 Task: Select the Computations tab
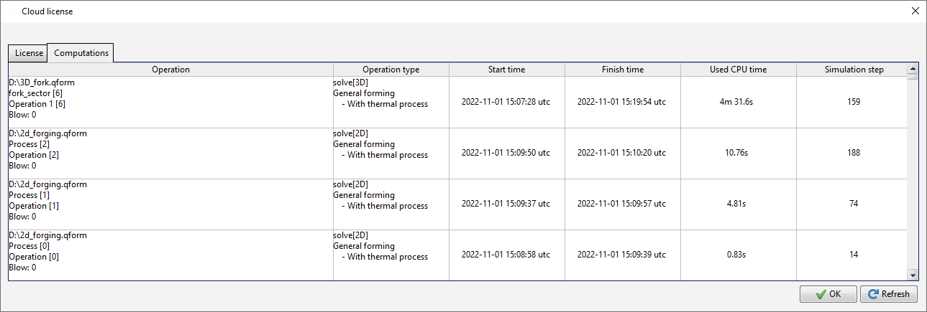(81, 53)
